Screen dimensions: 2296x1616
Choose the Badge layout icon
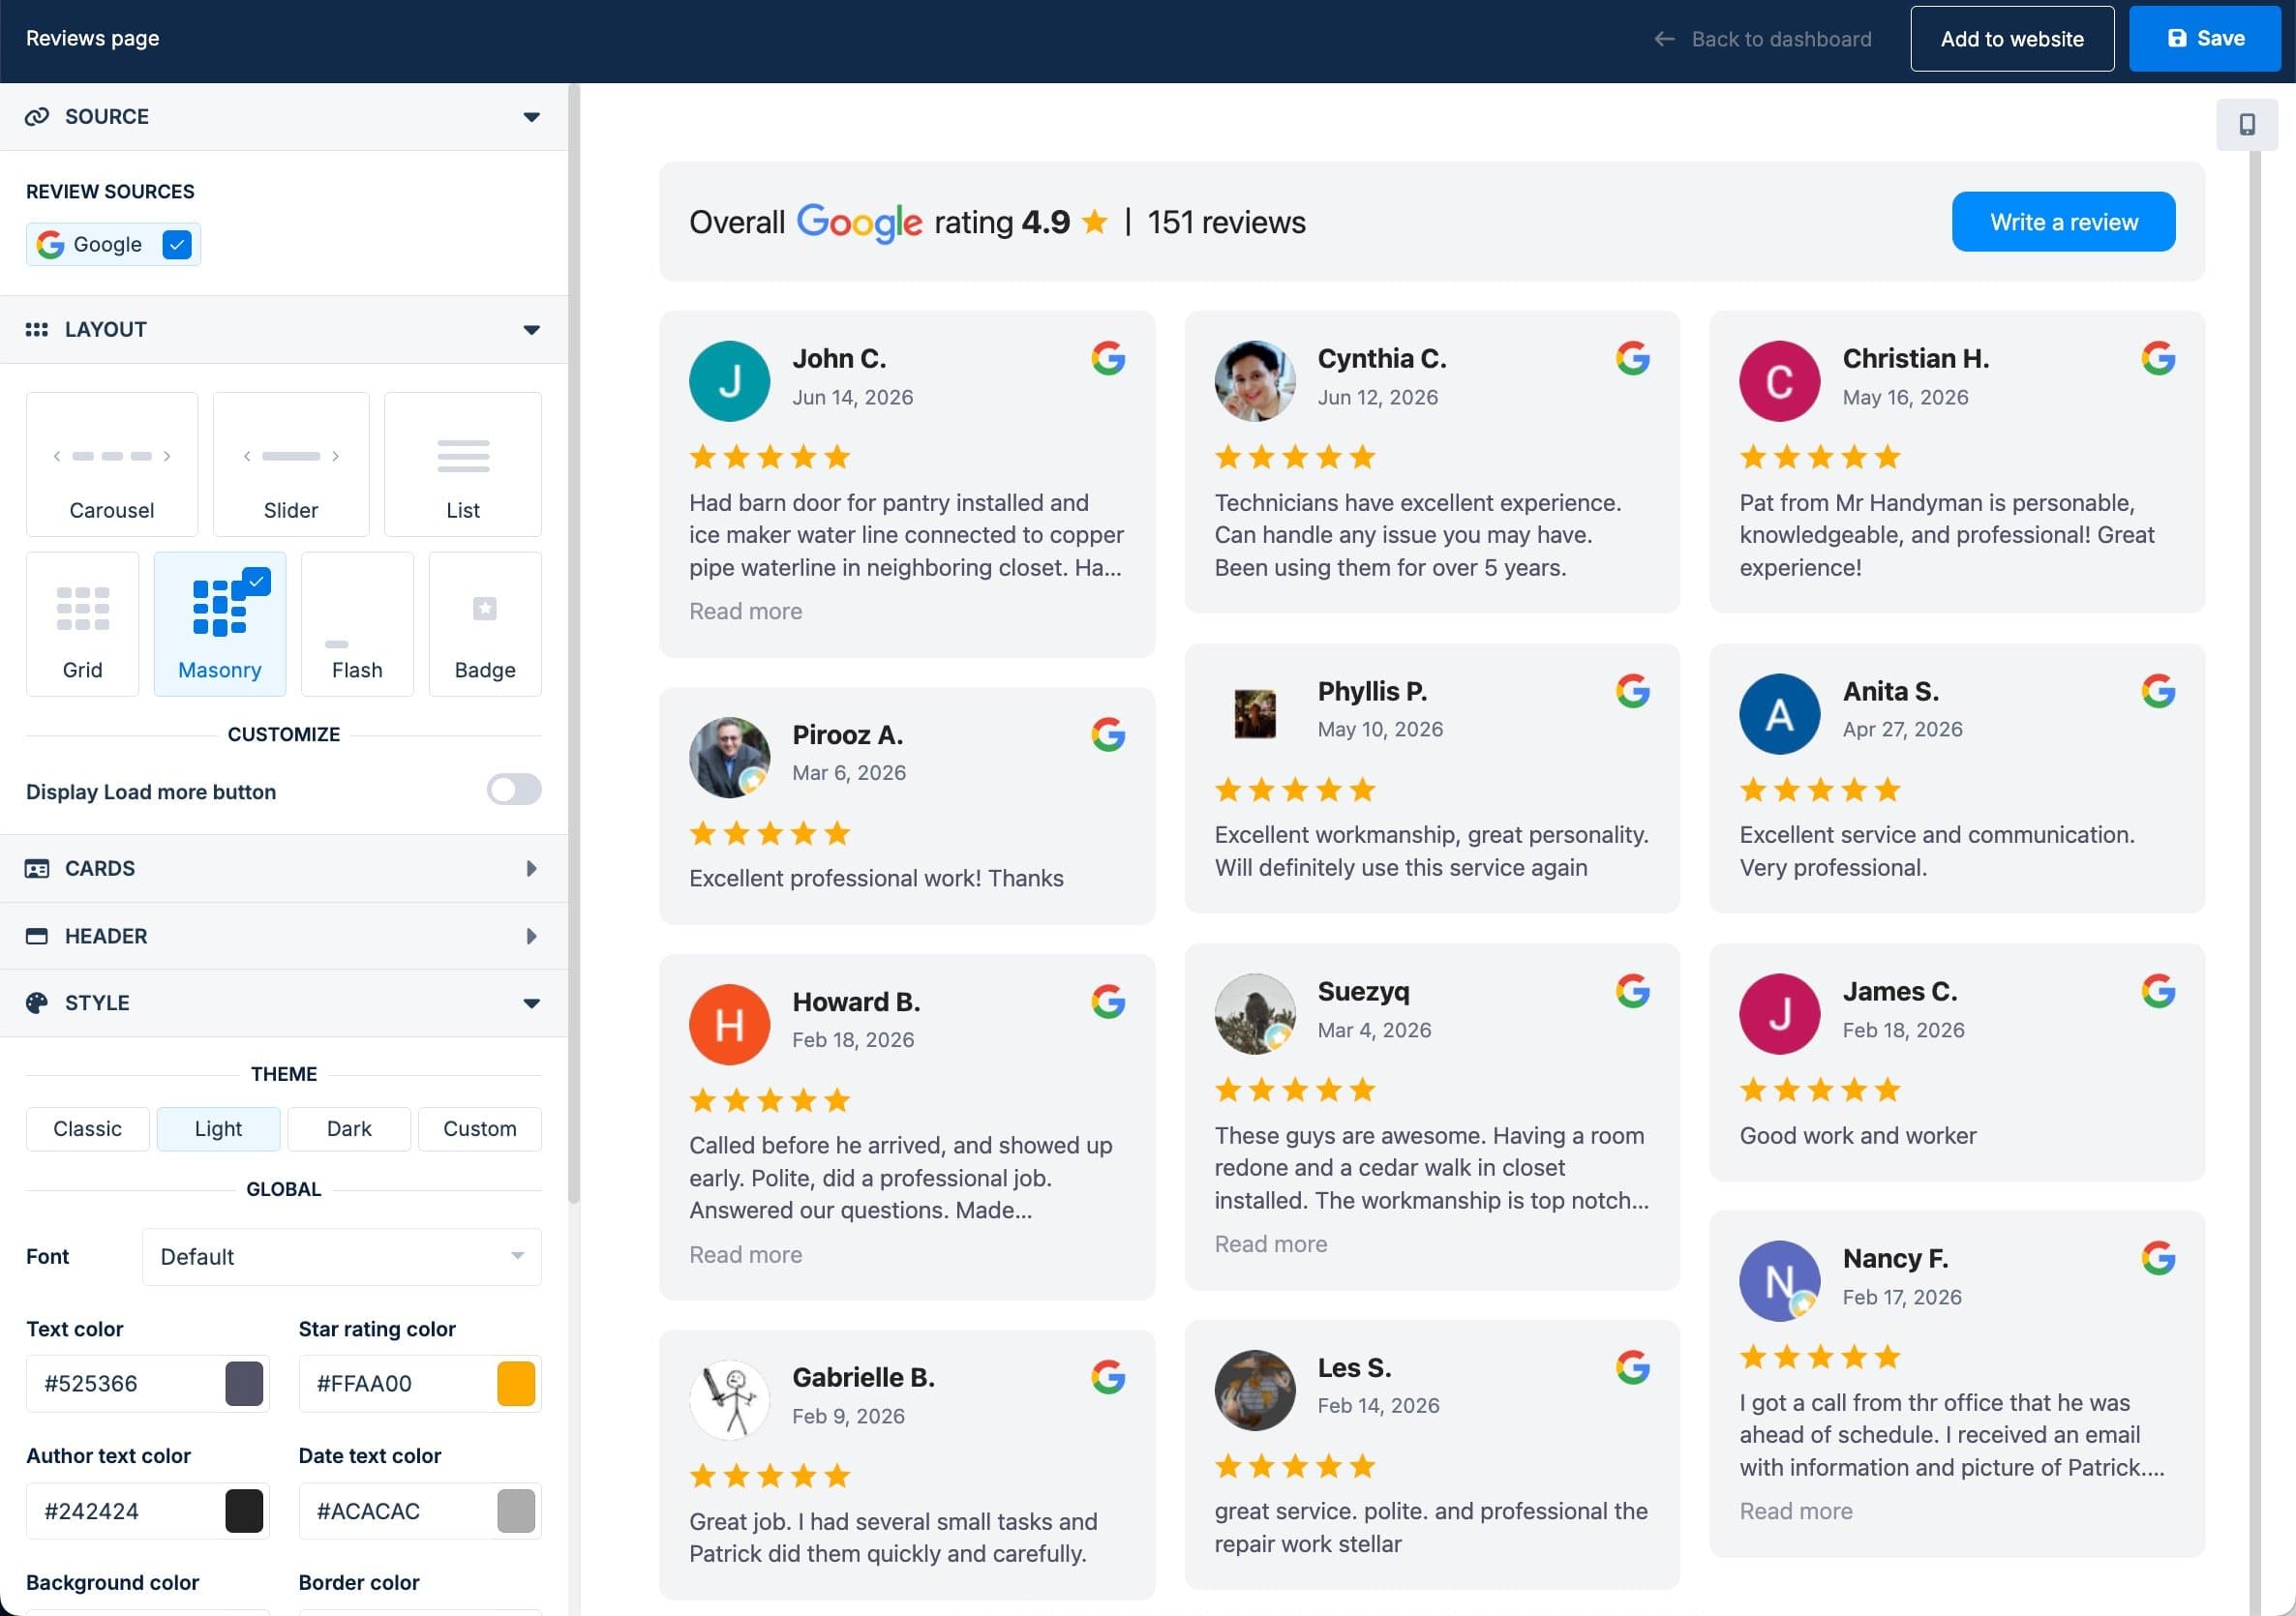pos(485,608)
